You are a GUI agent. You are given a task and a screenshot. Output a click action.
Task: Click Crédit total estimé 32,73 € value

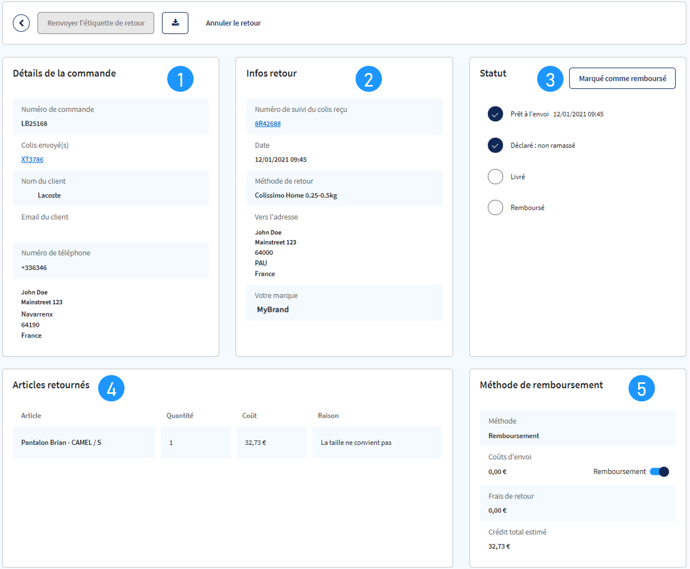(499, 547)
